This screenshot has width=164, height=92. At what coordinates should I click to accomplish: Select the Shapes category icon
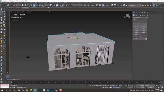tap(136, 15)
